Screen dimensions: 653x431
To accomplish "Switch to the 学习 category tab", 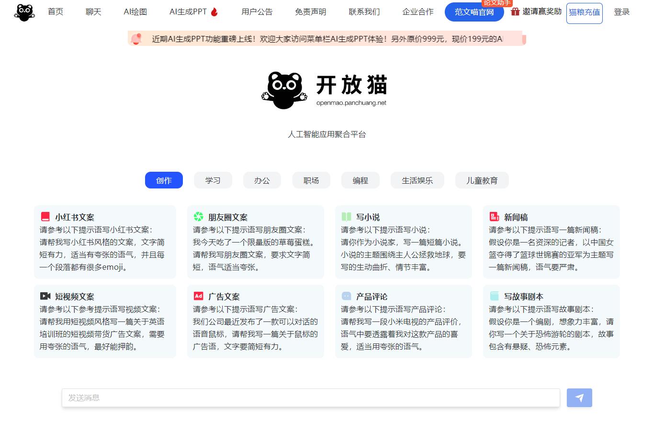I will pos(213,180).
